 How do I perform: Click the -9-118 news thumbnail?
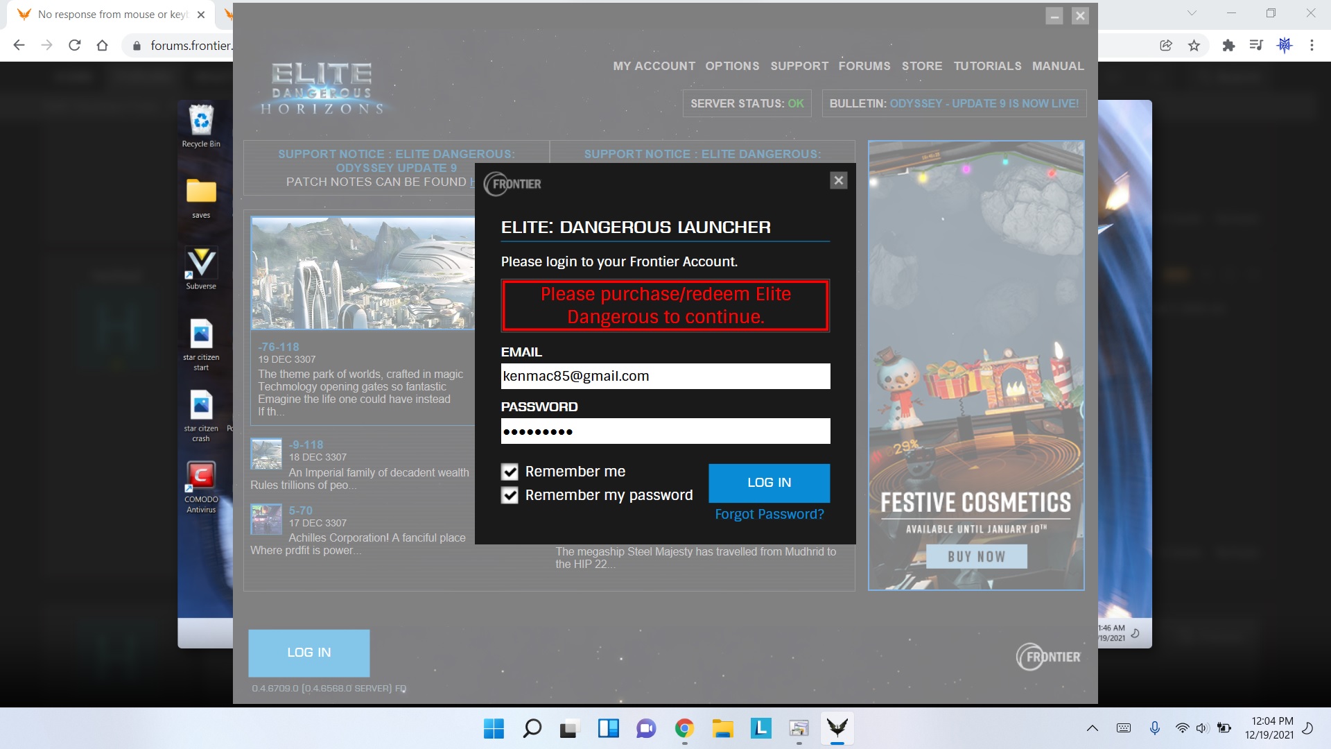(266, 454)
